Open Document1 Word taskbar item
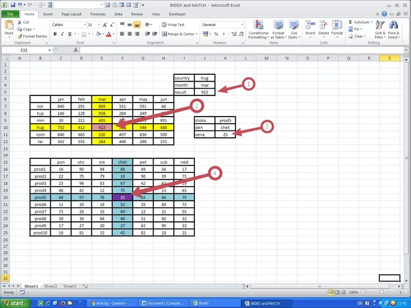This screenshot has width=411, height=308. (163, 303)
